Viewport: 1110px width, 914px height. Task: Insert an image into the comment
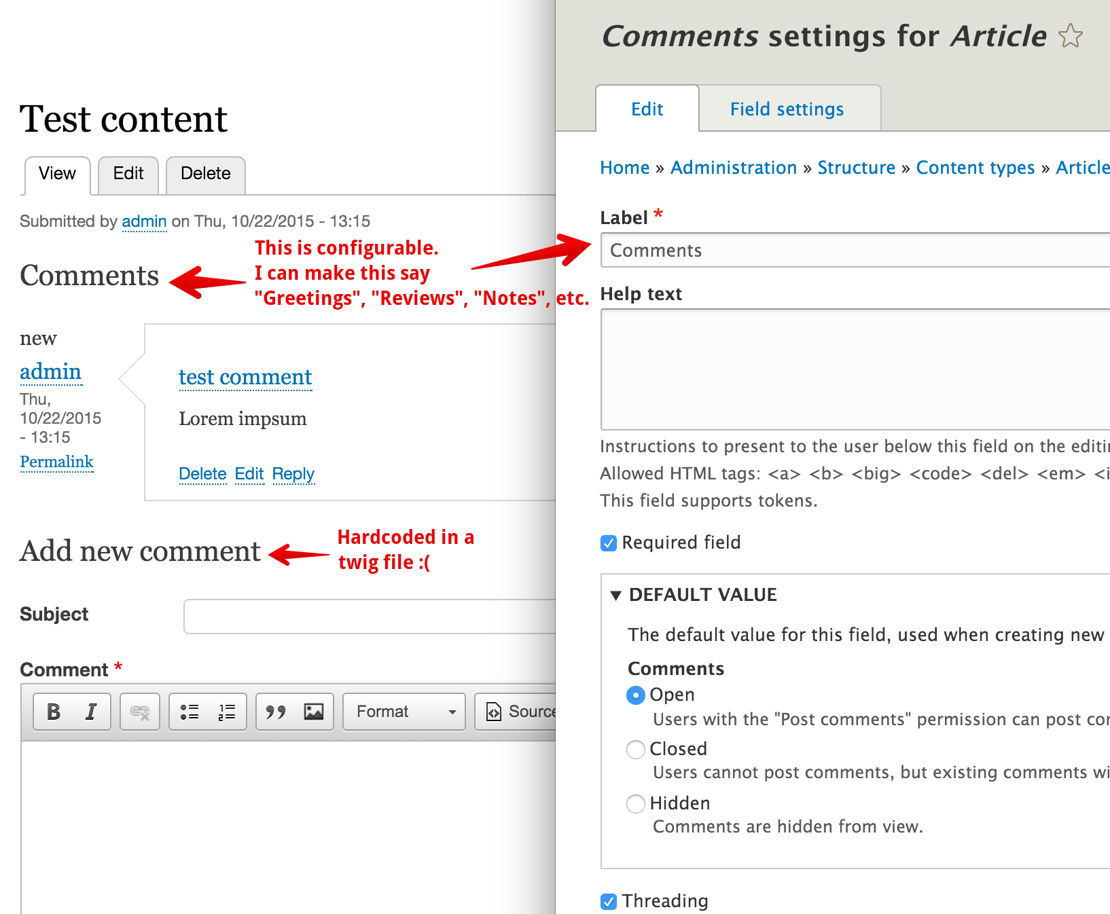[312, 711]
